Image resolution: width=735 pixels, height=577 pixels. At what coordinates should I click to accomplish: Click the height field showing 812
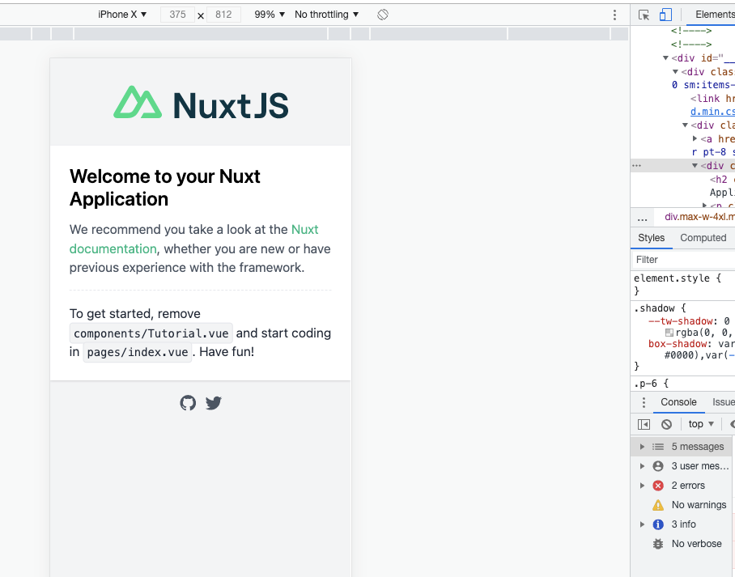223,15
